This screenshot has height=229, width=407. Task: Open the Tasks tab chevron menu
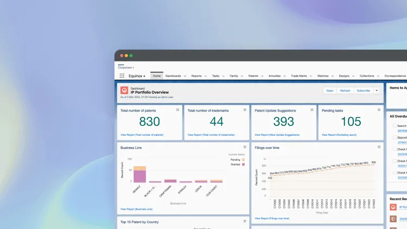click(x=223, y=76)
